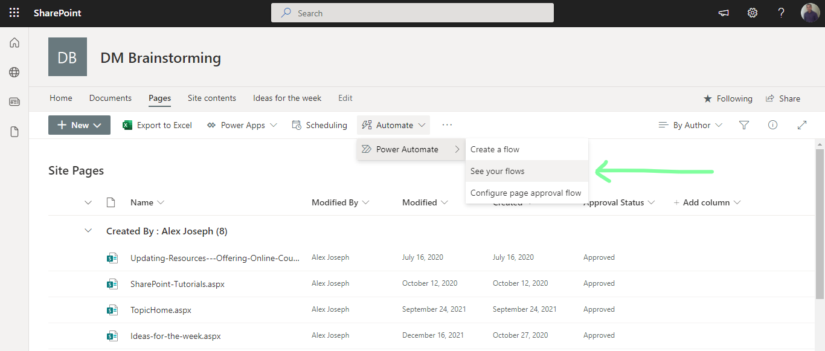This screenshot has height=351, width=825.
Task: Click the DM Brainstorming site title
Action: pyautogui.click(x=161, y=58)
